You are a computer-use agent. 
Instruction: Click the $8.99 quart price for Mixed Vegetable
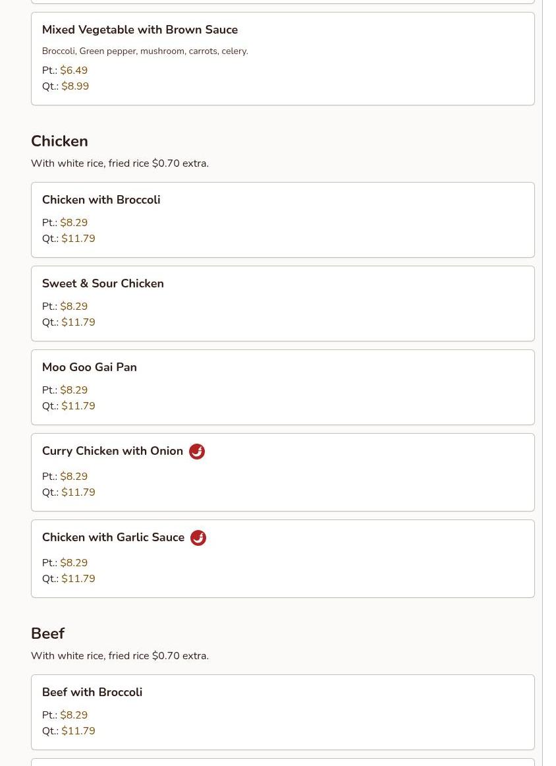[x=75, y=86]
